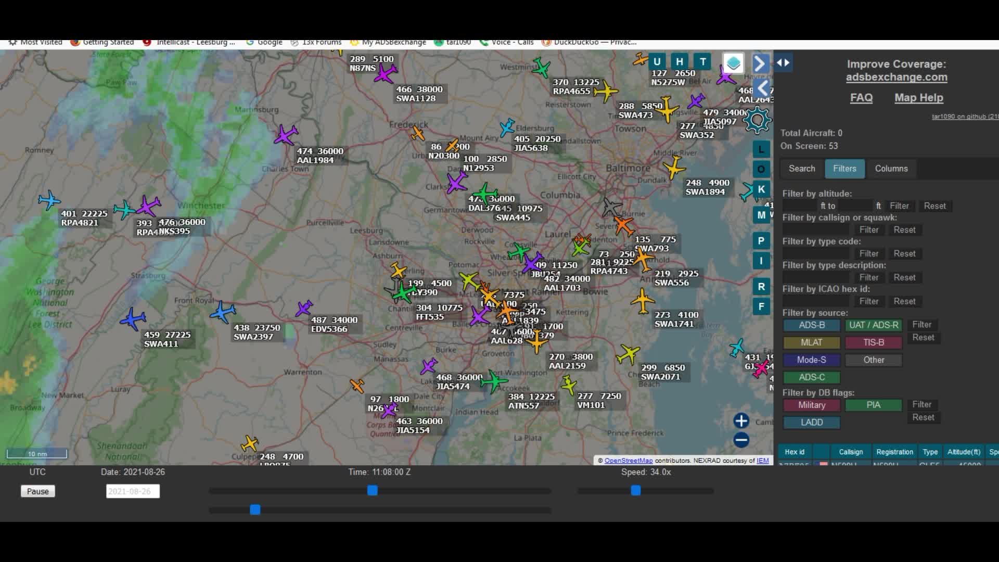The image size is (999, 562).
Task: Select the RPA4655 yellow aircraft icon
Action: tap(605, 92)
